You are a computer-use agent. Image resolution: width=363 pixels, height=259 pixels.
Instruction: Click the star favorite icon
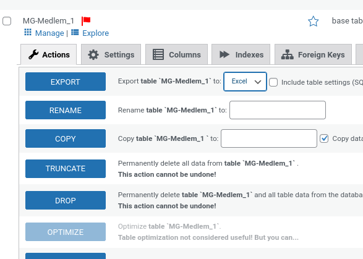pos(314,21)
